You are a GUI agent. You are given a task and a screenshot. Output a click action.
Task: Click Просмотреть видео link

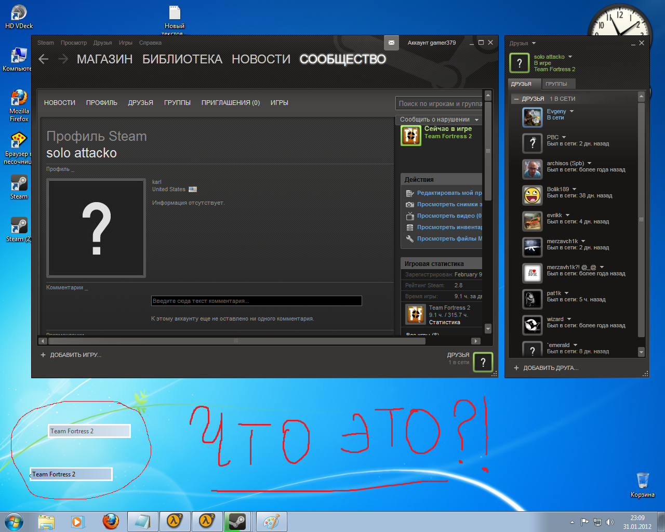point(449,216)
